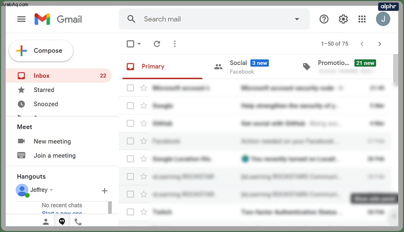Select the fifth email row checkbox

click(x=130, y=159)
